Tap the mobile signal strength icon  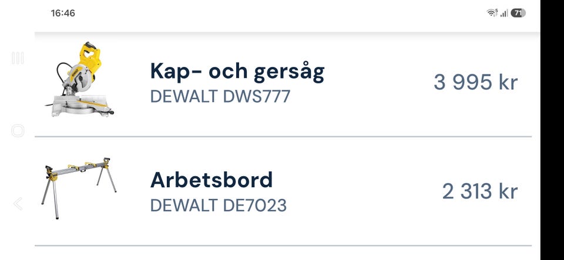(x=504, y=13)
